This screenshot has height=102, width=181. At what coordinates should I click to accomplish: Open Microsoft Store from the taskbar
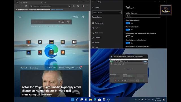[x=99, y=99]
